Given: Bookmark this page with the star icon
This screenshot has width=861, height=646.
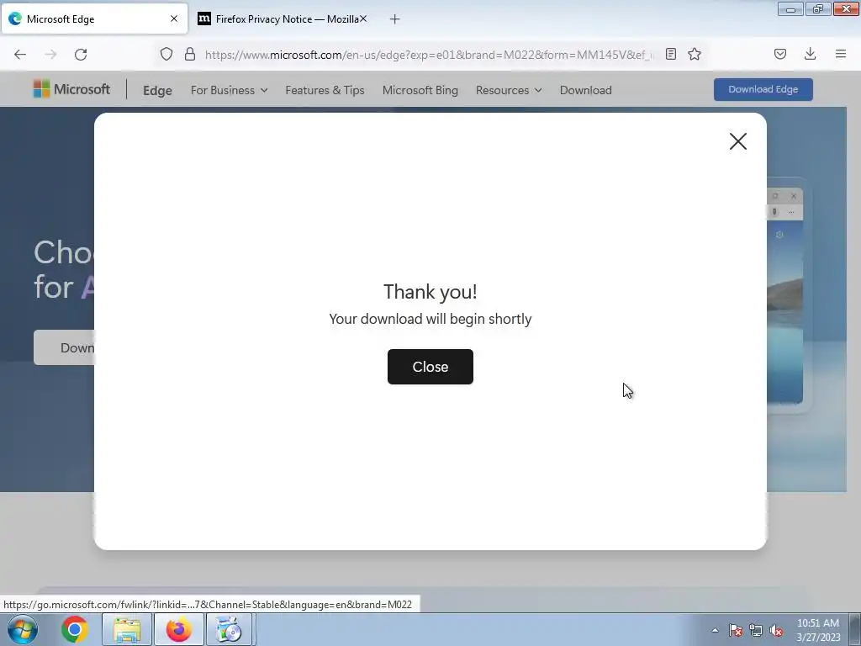Looking at the screenshot, I should (x=695, y=54).
